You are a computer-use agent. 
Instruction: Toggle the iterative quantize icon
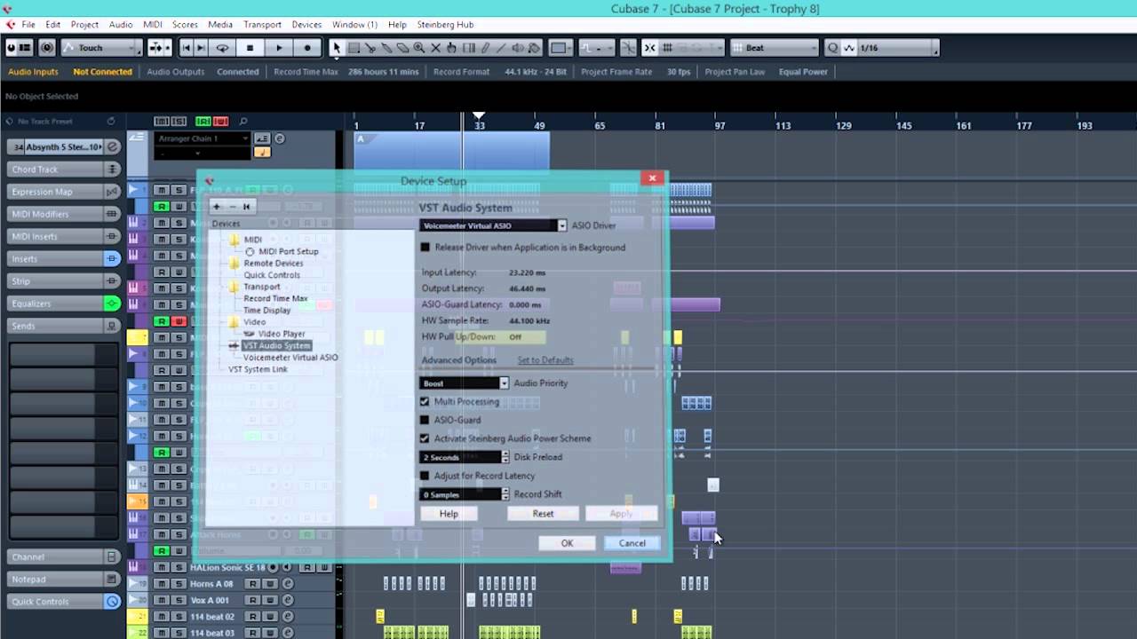pyautogui.click(x=848, y=48)
